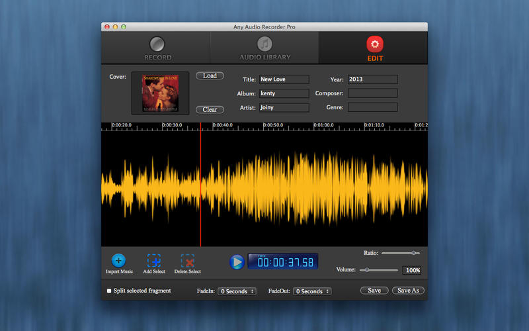This screenshot has height=331, width=529.
Task: Click the Import Music plus icon
Action: [x=118, y=260]
